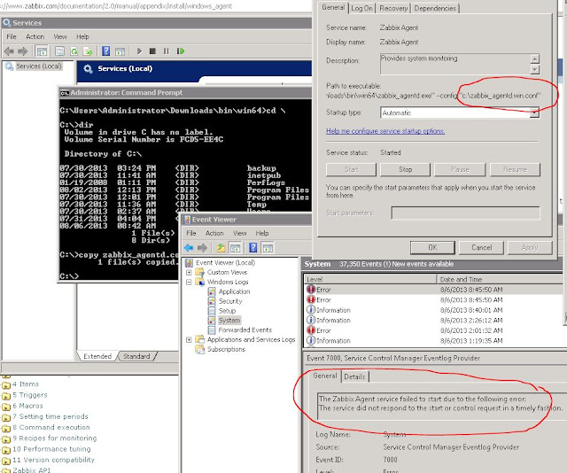Switch to Dependencies tab in properties dialog
The width and height of the screenshot is (567, 473).
coord(435,8)
